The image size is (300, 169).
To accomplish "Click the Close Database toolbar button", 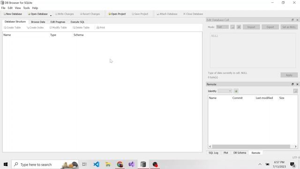I will click(193, 14).
